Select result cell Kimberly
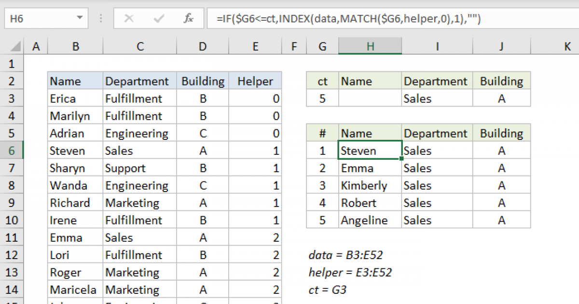This screenshot has height=304, width=579. point(370,185)
